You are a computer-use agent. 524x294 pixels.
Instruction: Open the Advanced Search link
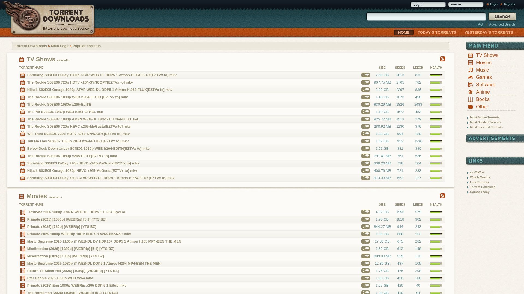click(502, 24)
